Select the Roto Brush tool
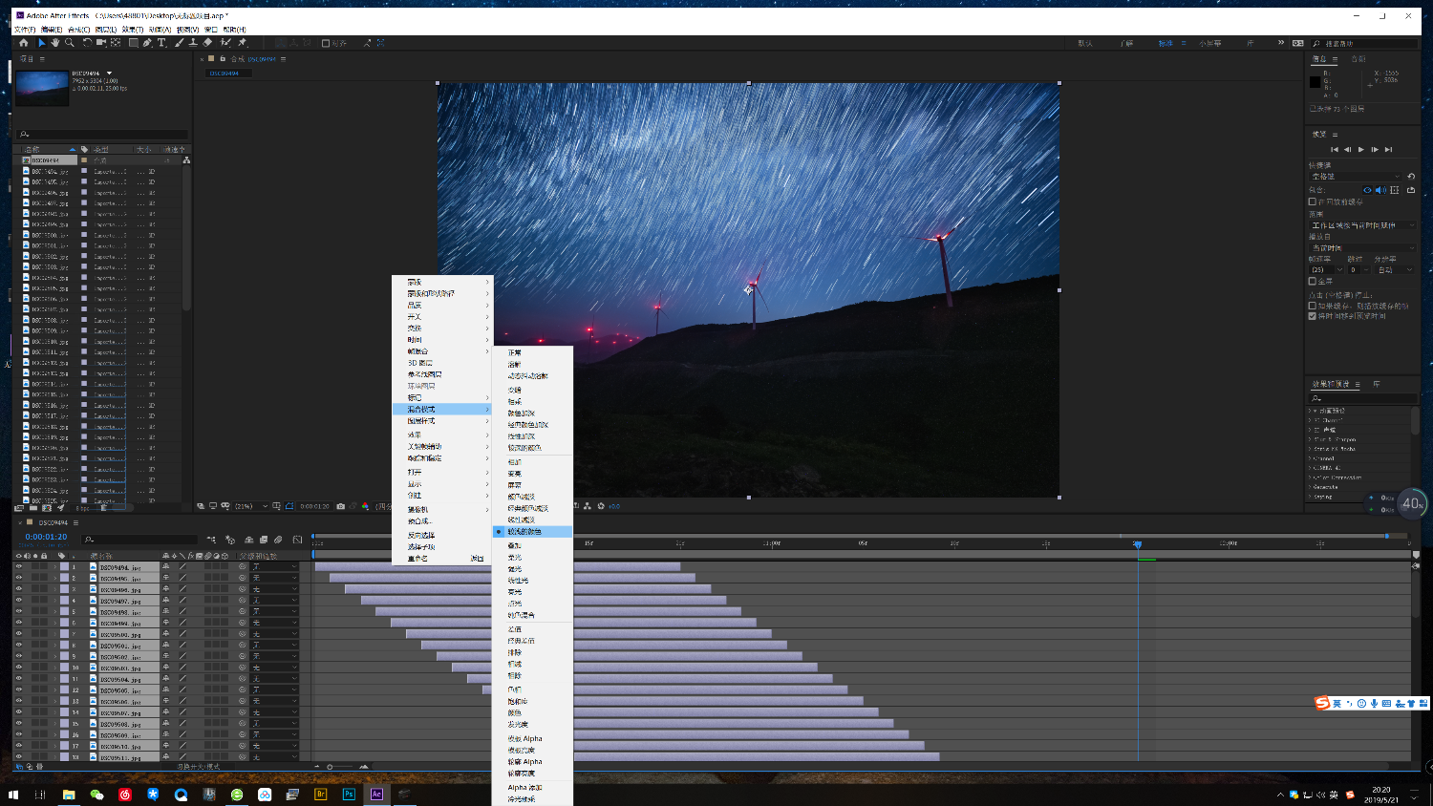 [225, 43]
